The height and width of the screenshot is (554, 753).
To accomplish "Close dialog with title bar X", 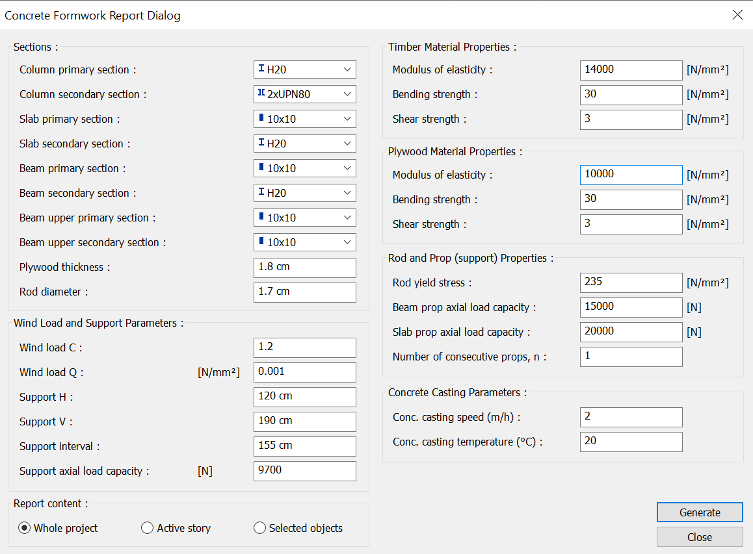I will (x=737, y=15).
